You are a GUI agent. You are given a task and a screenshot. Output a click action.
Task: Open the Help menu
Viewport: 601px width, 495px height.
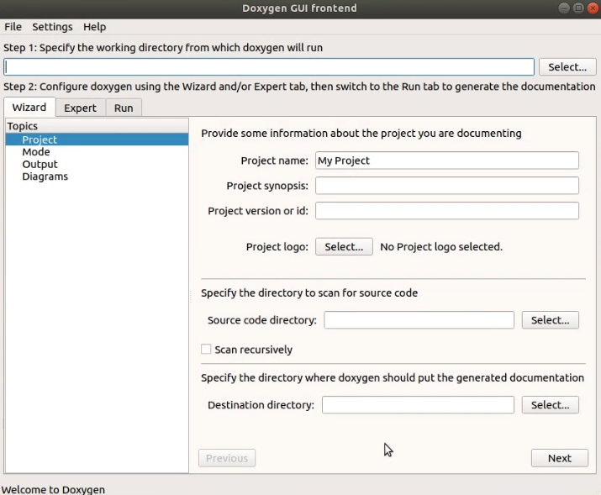pyautogui.click(x=94, y=27)
